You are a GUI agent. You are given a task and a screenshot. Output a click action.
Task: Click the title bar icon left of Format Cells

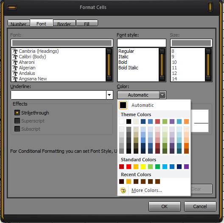coord(12,7)
